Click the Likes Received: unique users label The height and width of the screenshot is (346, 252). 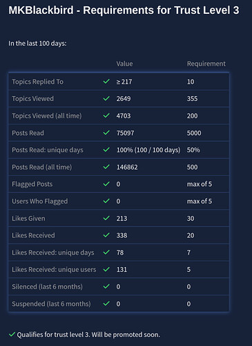coord(54,269)
